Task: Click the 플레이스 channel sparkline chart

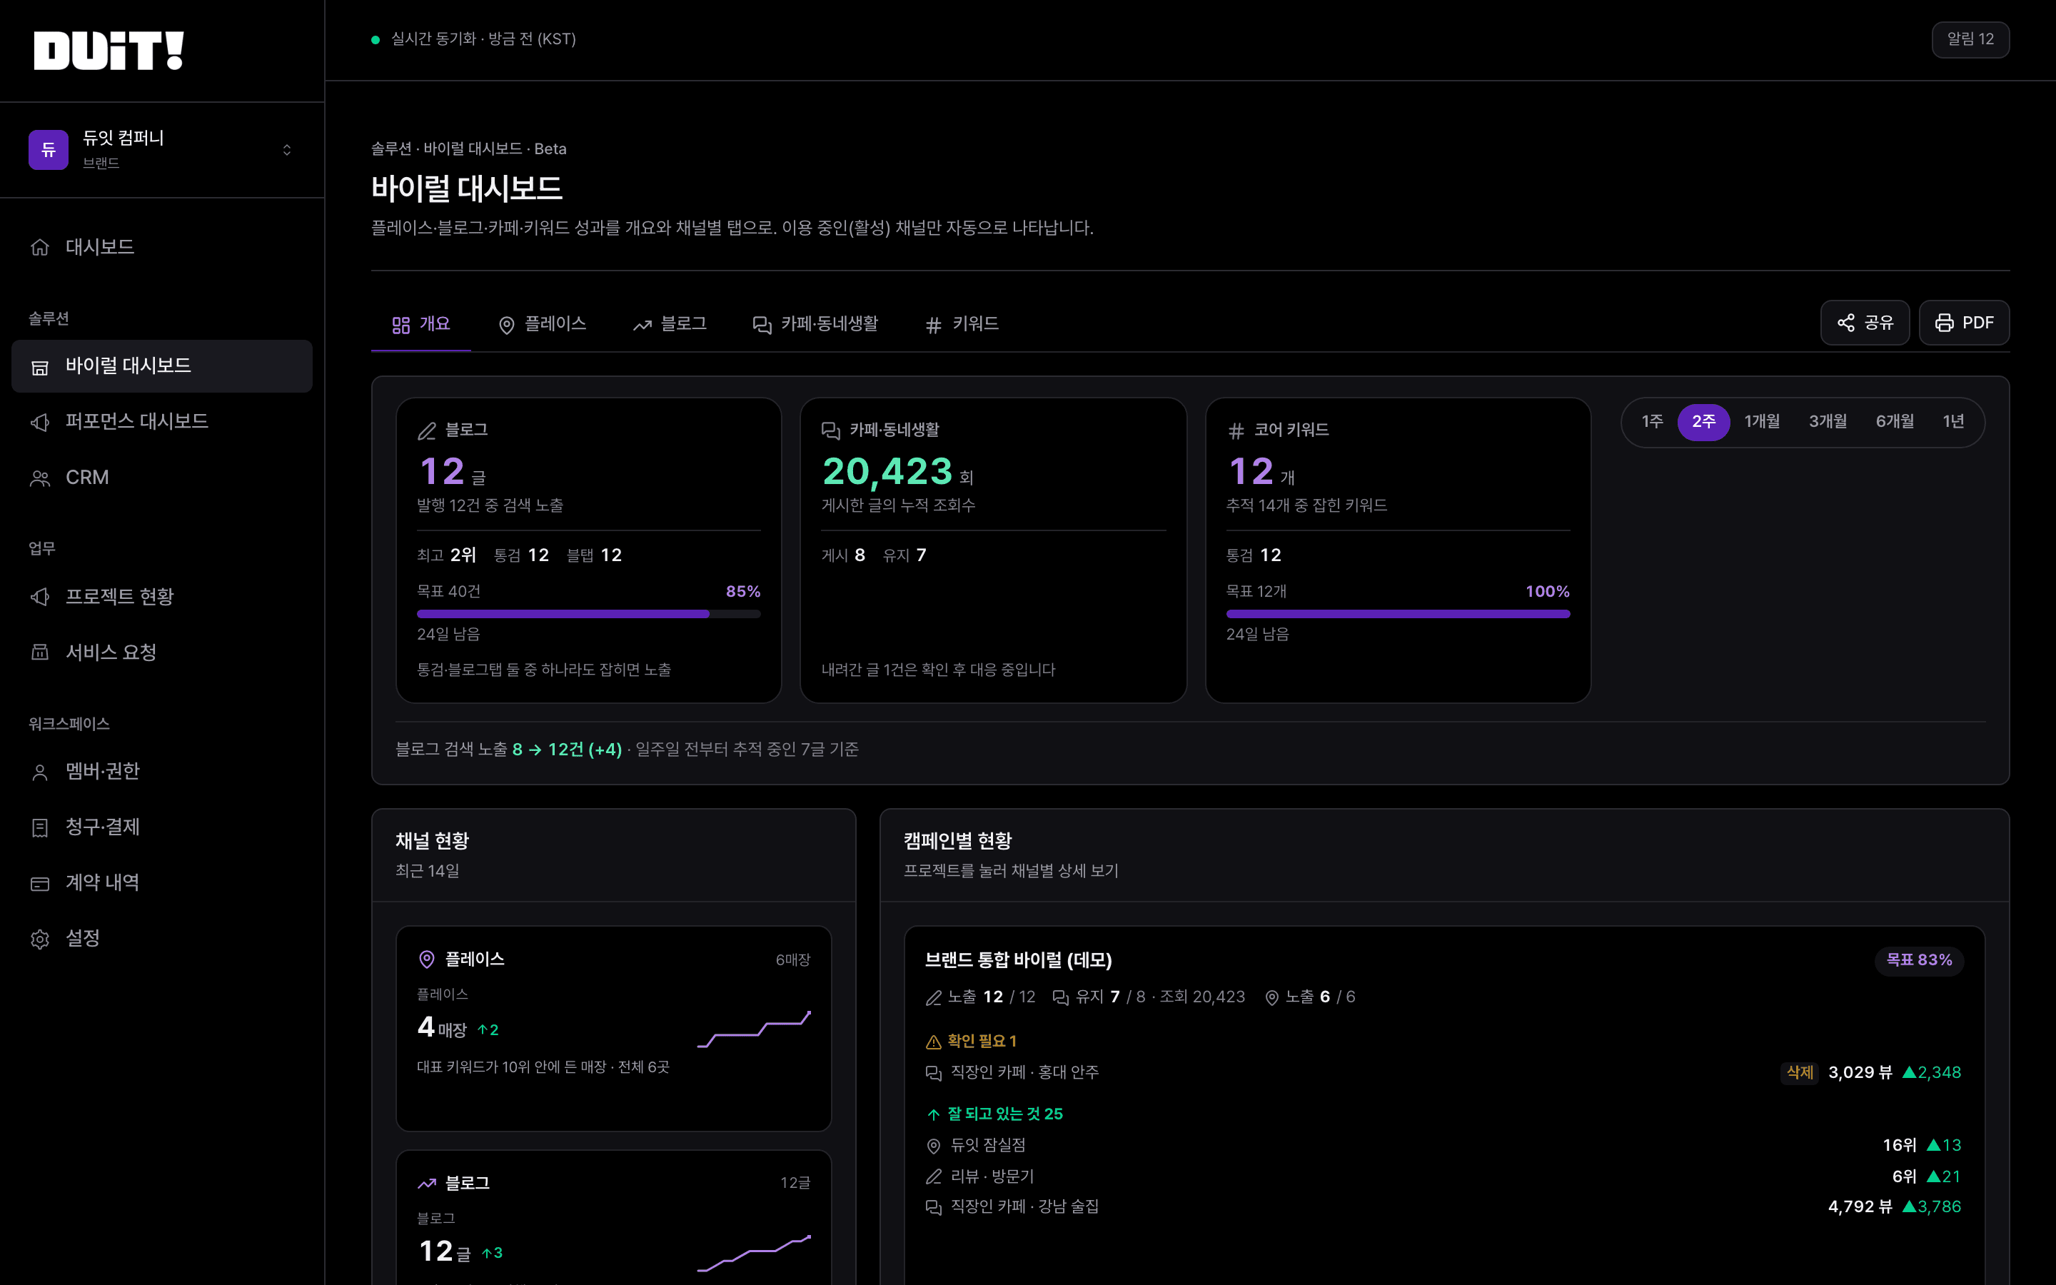Action: (754, 1028)
